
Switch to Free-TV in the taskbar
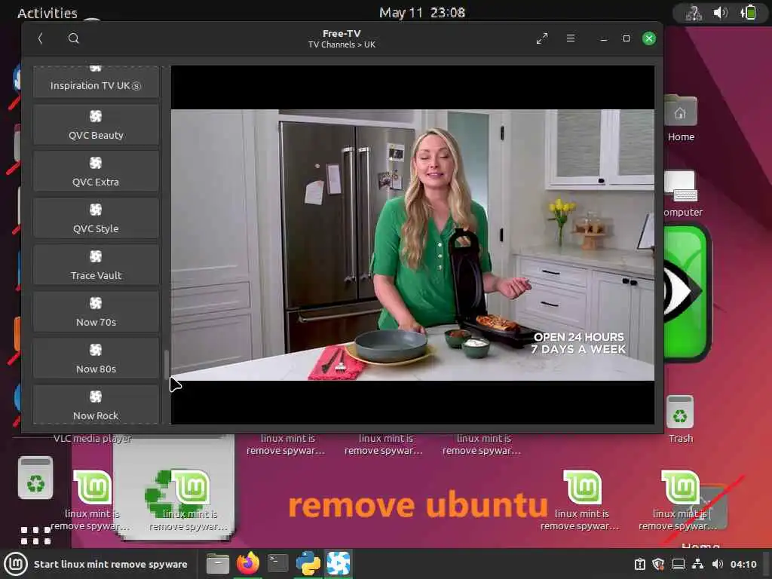339,564
